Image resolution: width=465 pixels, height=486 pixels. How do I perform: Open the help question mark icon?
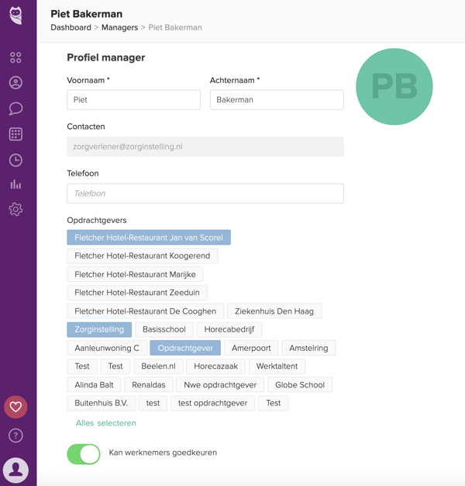(15, 436)
